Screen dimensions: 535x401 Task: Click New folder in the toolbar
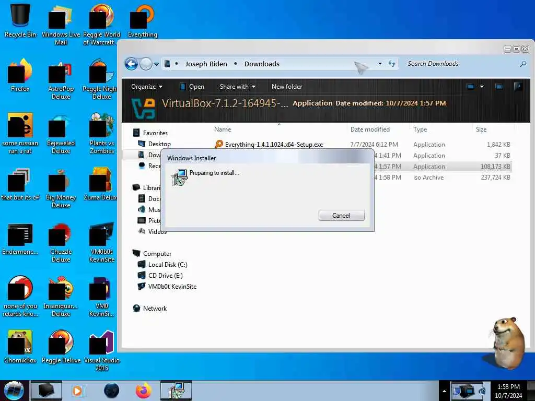point(287,87)
